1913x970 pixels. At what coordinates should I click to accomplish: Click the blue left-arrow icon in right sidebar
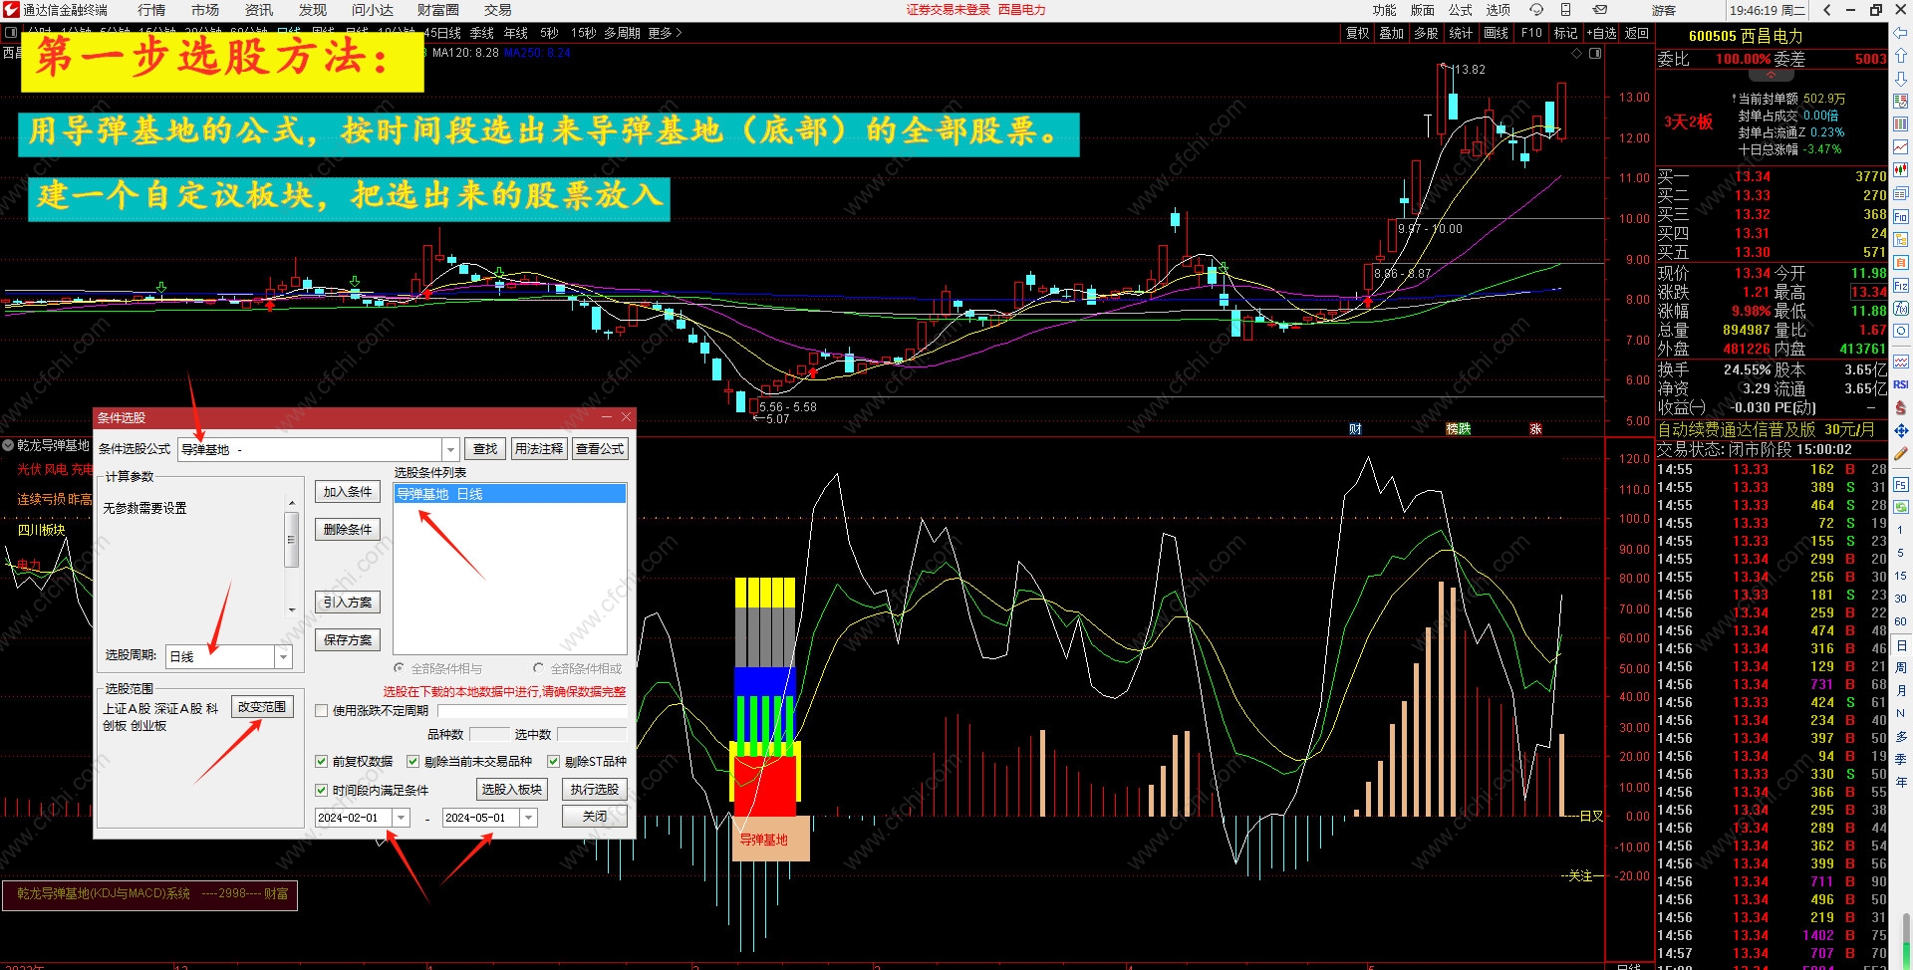tap(1901, 33)
